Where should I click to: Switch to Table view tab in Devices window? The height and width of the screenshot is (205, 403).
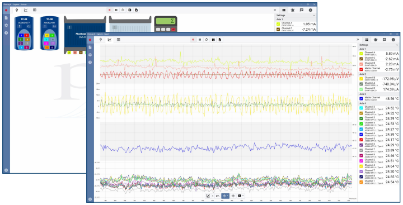click(x=35, y=10)
